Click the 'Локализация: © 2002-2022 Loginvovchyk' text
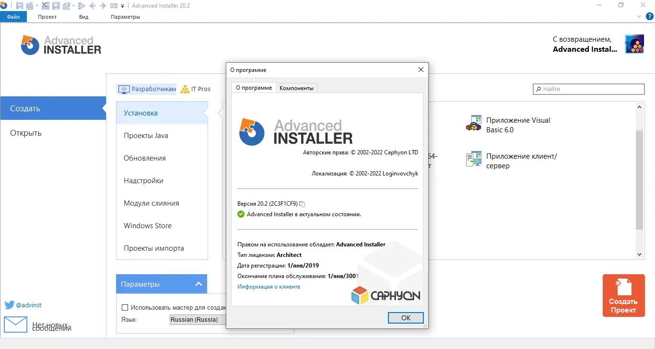The height and width of the screenshot is (349, 655). pyautogui.click(x=365, y=174)
